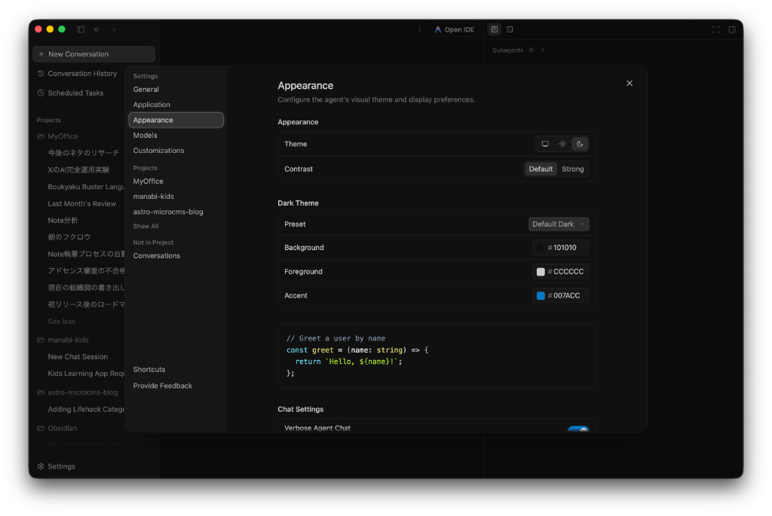Image resolution: width=772 pixels, height=516 pixels.
Task: Click See less under MyOffice
Action: click(61, 322)
